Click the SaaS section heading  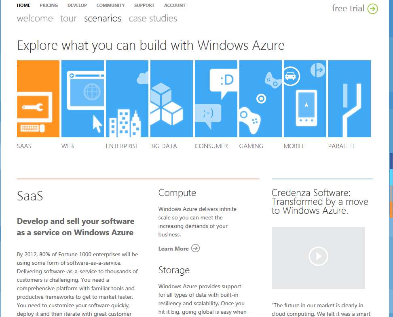pos(30,196)
